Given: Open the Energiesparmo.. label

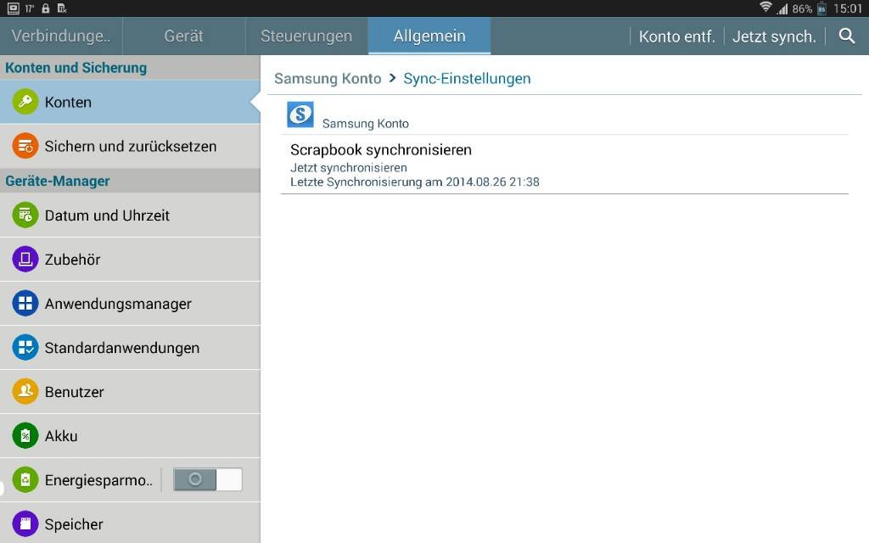Looking at the screenshot, I should (98, 480).
